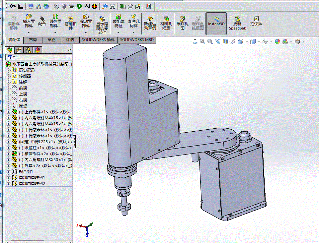
Task: Open Reference Geometry (参考几何体)
Action: click(134, 21)
